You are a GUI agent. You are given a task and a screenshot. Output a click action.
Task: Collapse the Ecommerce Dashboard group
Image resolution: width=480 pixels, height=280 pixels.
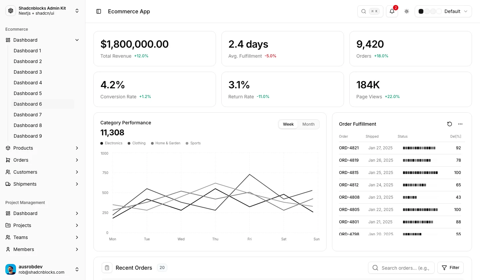tap(43, 40)
